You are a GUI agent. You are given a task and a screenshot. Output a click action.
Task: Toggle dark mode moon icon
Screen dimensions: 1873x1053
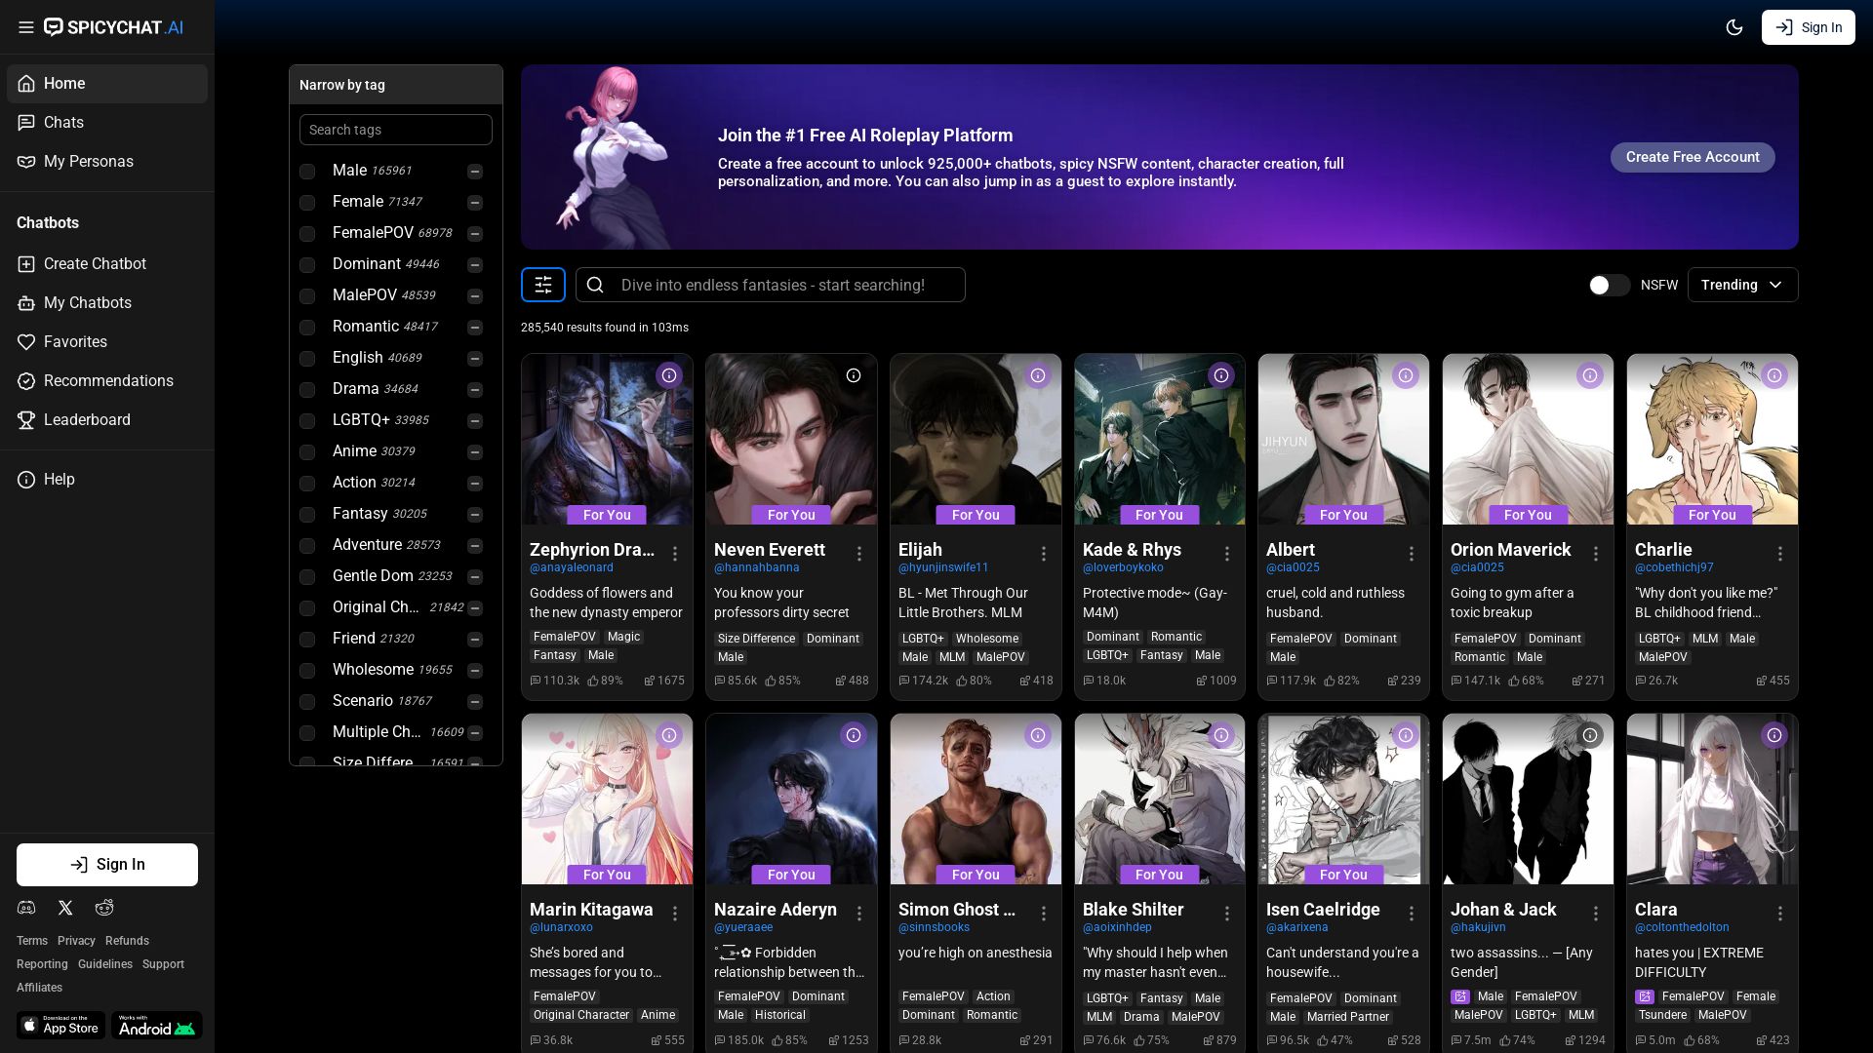pyautogui.click(x=1734, y=27)
